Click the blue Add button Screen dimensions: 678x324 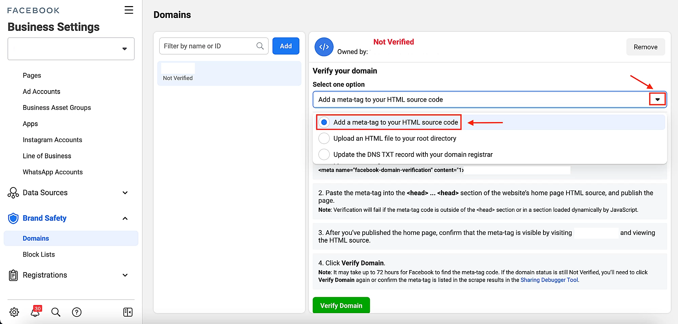pyautogui.click(x=286, y=46)
